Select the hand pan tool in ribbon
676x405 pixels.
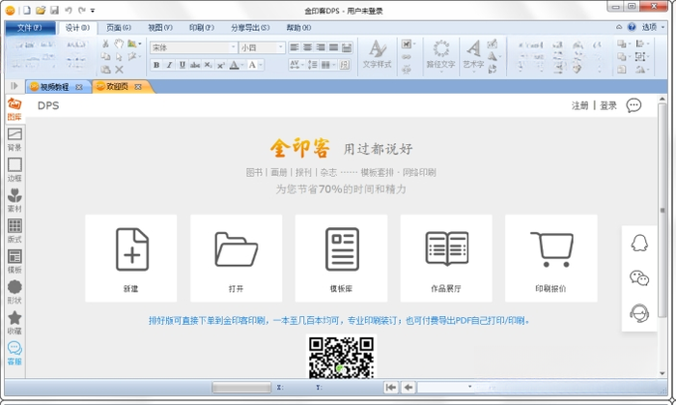(119, 43)
